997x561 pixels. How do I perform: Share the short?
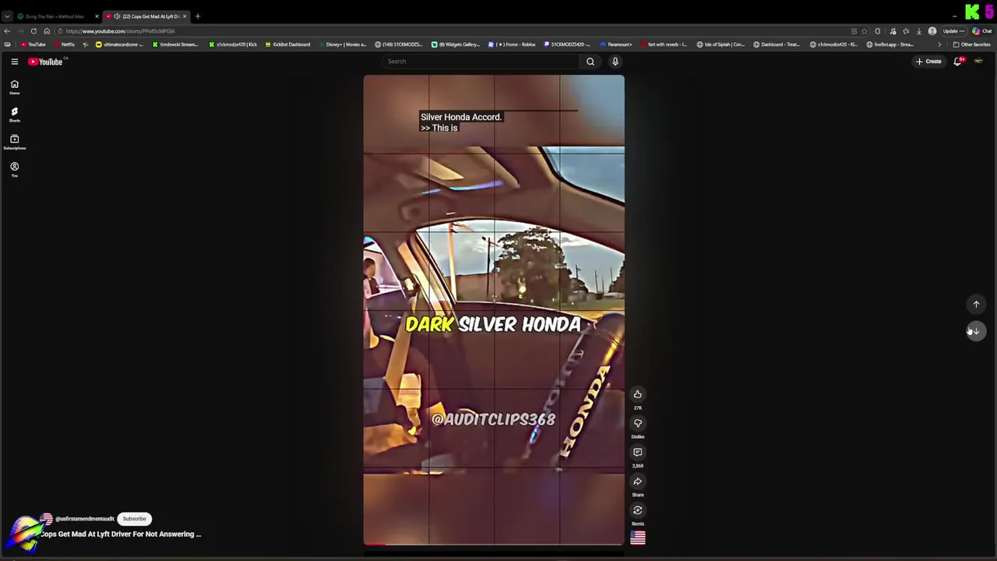pyautogui.click(x=637, y=482)
